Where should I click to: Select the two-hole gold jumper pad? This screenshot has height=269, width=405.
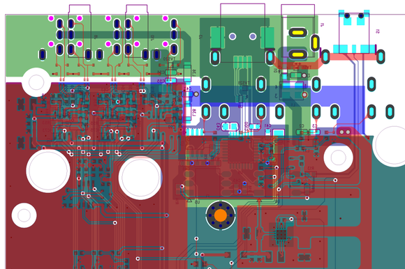point(345,132)
